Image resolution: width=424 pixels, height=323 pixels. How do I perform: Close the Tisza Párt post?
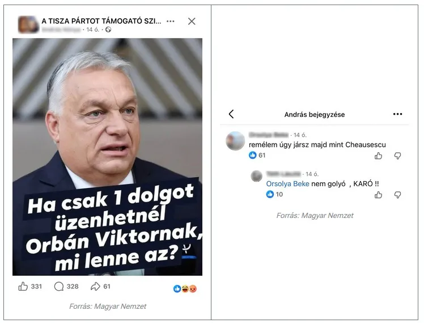(192, 21)
